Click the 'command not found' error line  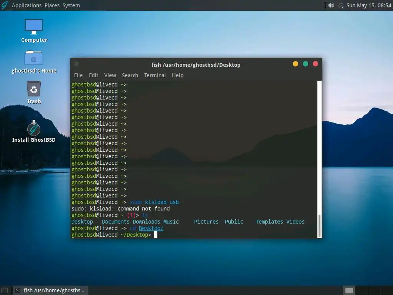(x=121, y=209)
